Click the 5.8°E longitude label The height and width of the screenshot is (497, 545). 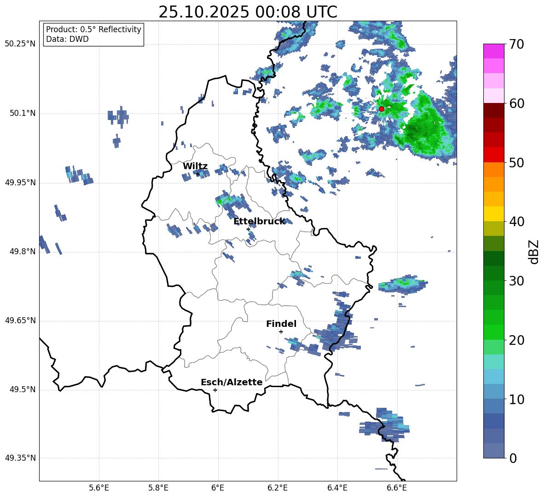point(158,488)
